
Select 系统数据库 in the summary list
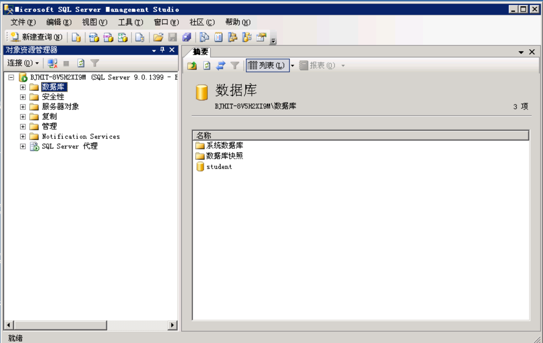point(225,145)
